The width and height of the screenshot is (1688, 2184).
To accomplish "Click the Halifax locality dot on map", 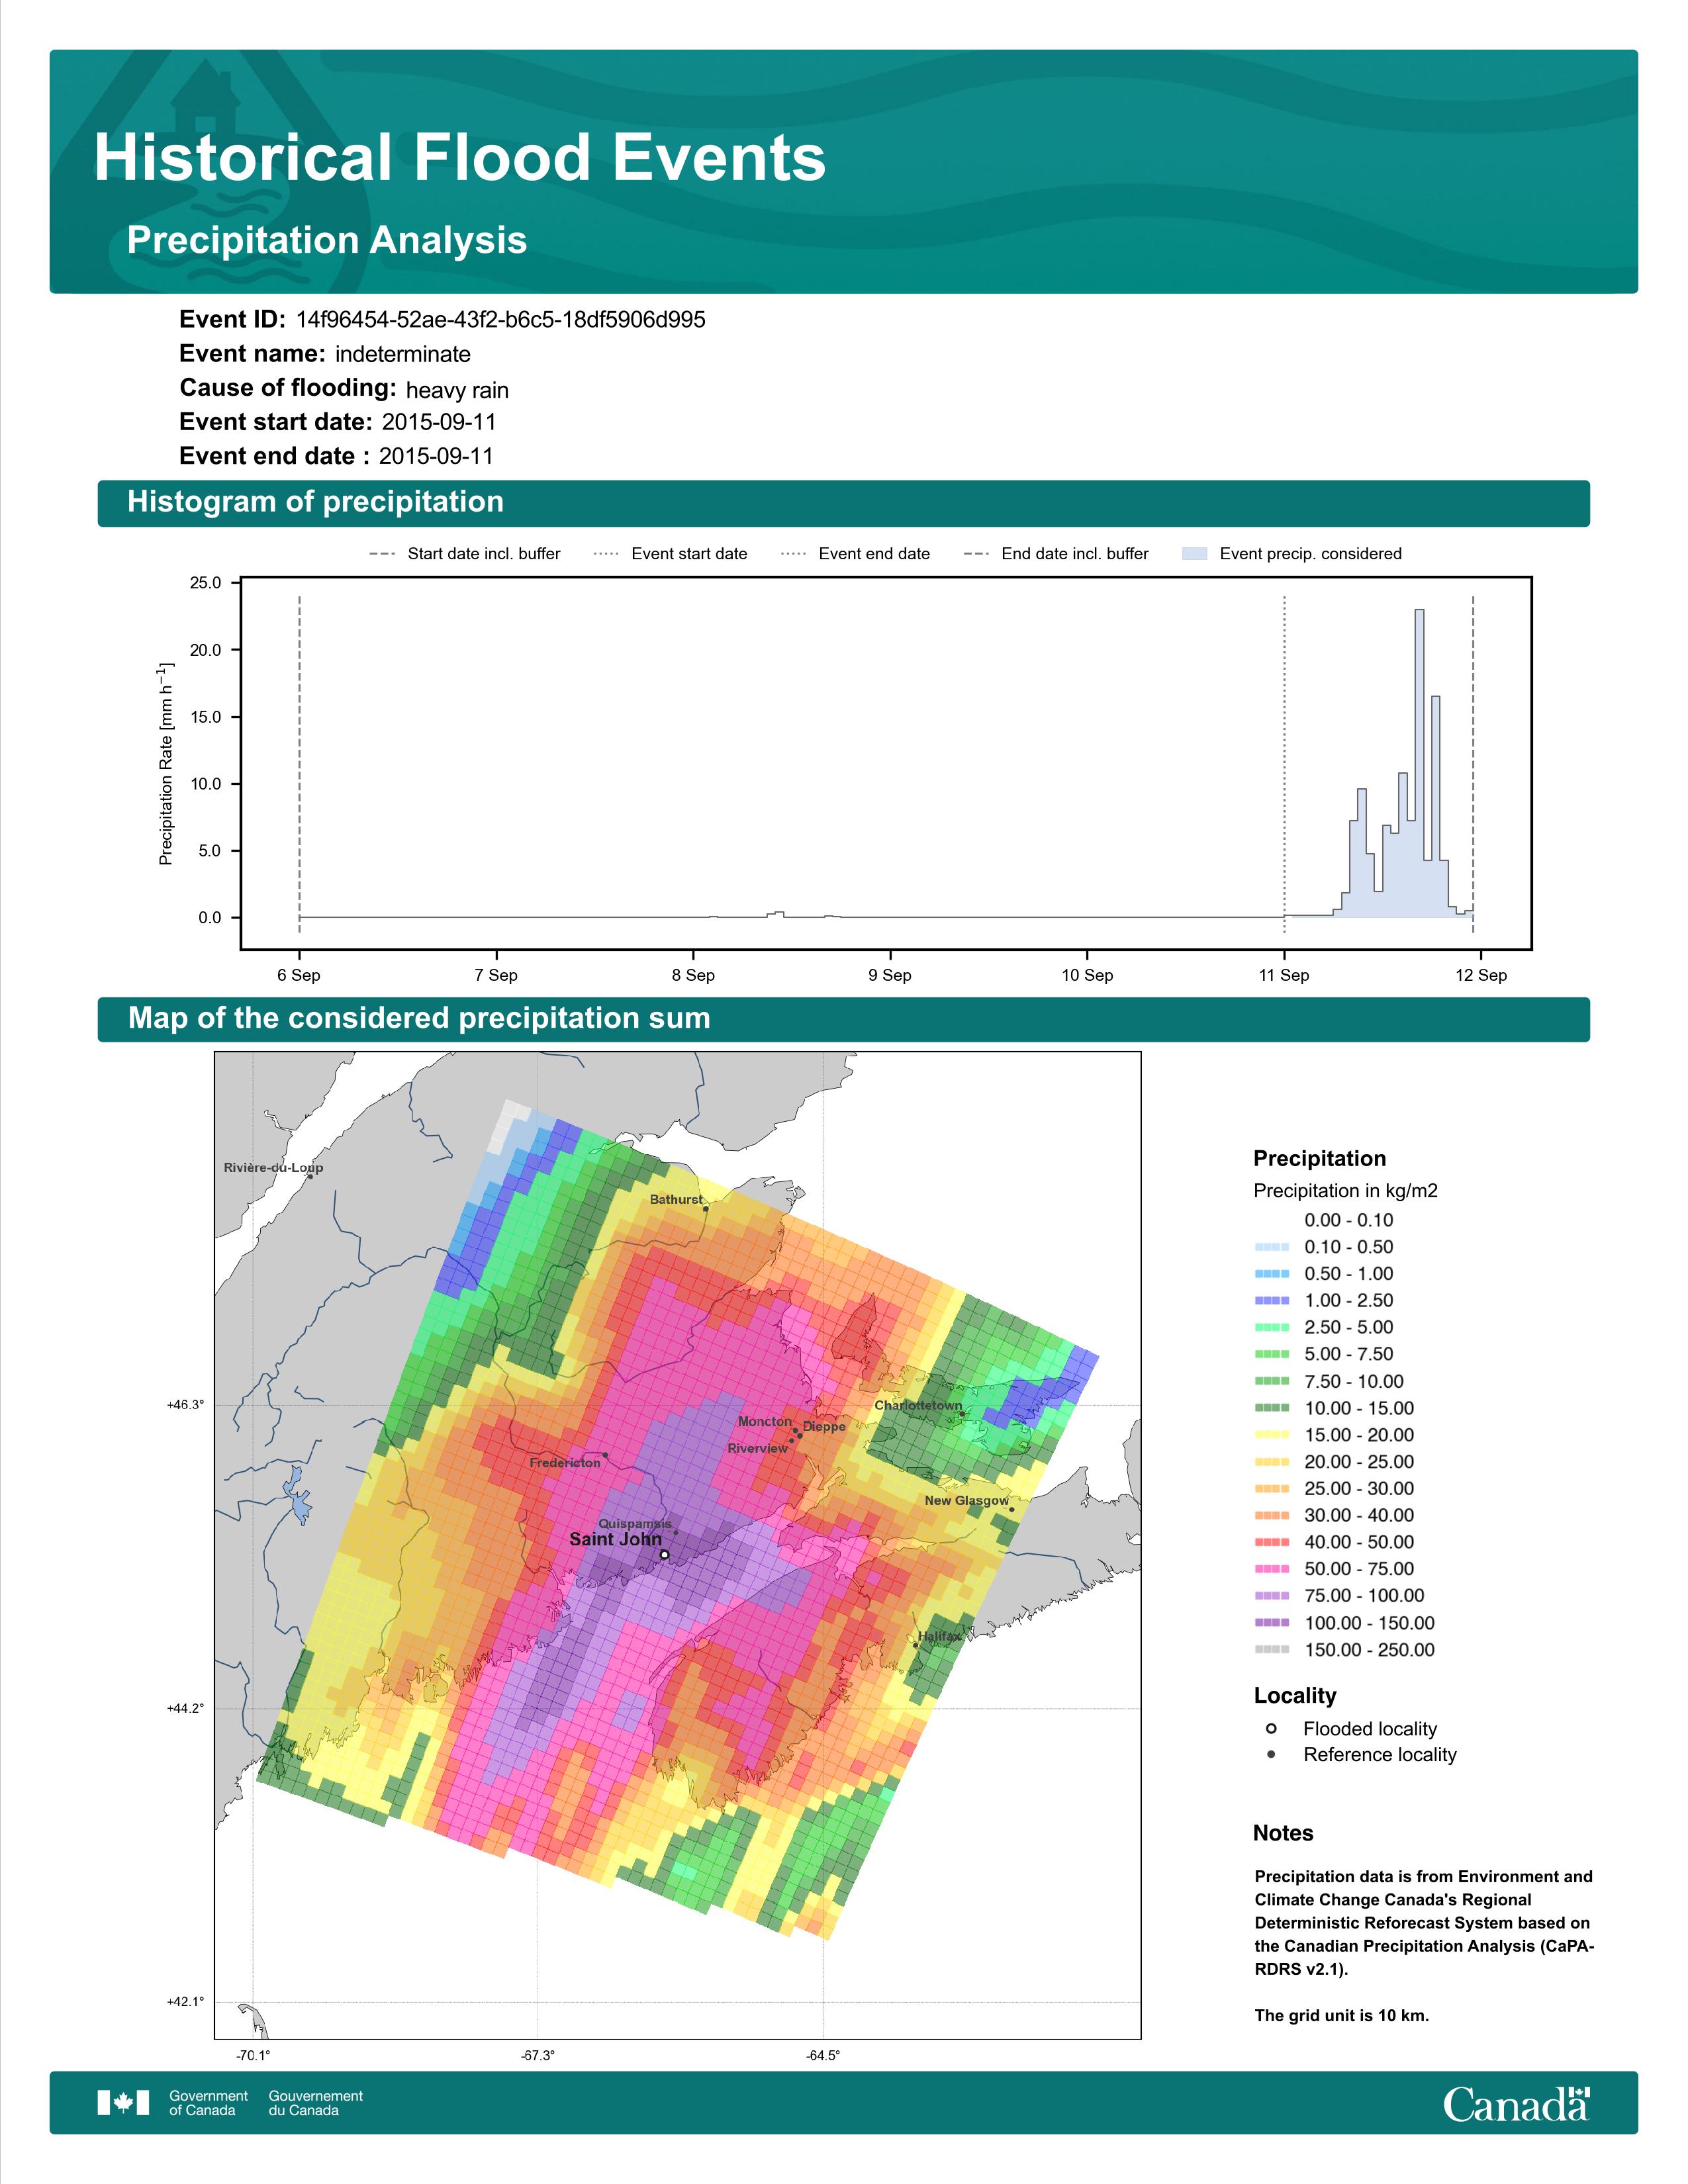I will point(915,1645).
